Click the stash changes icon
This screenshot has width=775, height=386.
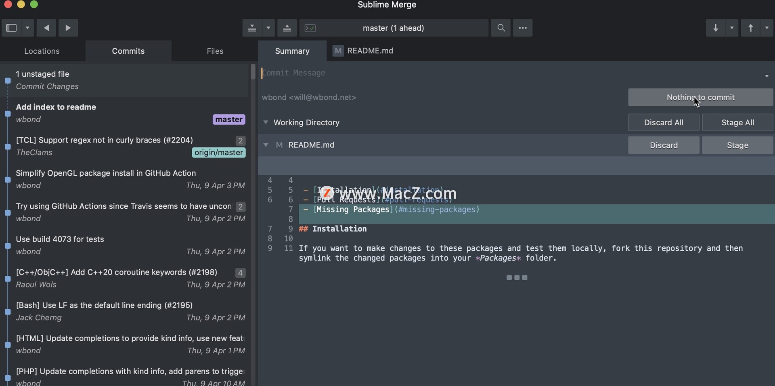pyautogui.click(x=252, y=28)
